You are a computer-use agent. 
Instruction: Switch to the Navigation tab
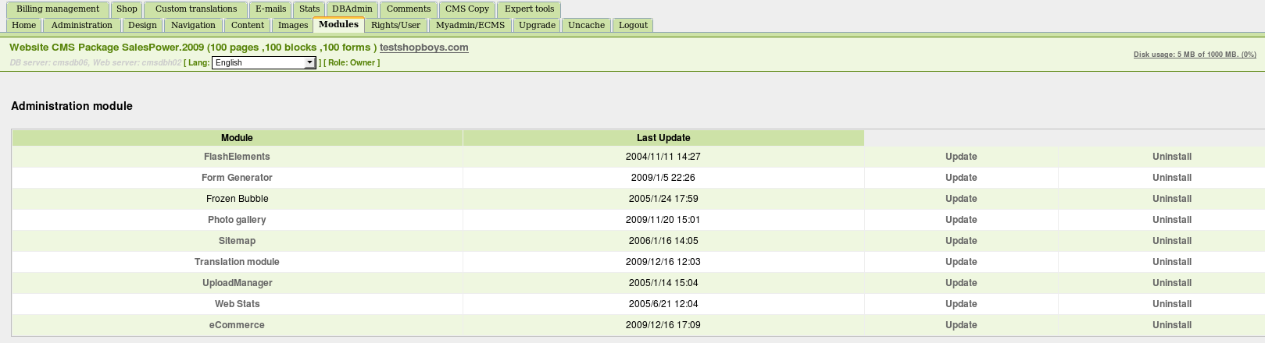click(x=193, y=26)
